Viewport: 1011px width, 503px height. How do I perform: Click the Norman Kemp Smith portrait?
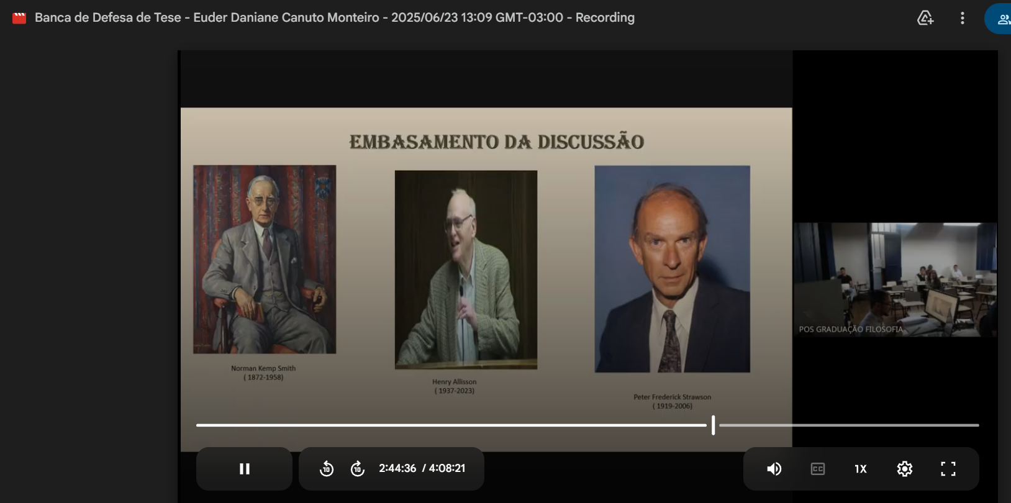265,259
